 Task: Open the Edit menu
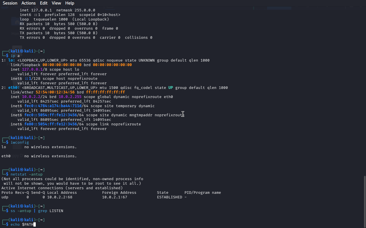coord(44,3)
